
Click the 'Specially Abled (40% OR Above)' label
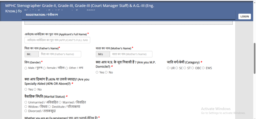(x=57, y=81)
